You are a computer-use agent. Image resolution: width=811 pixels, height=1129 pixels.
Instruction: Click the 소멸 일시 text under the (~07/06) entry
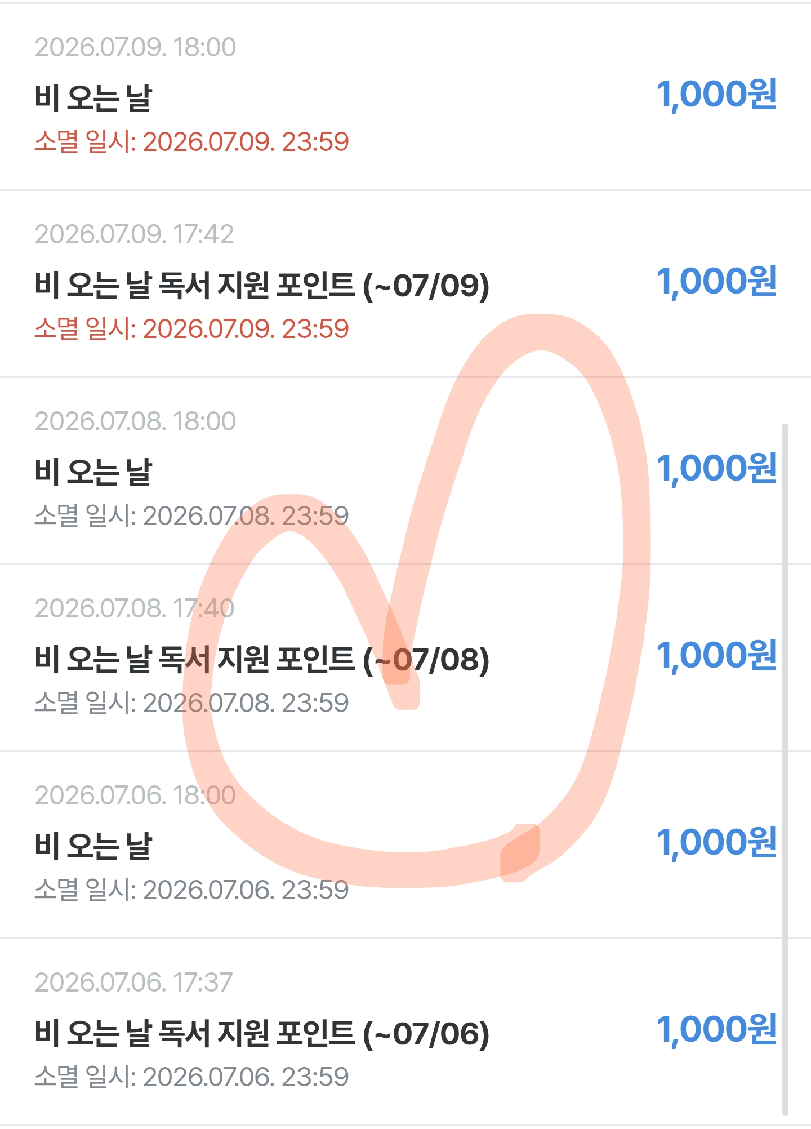click(x=191, y=1077)
